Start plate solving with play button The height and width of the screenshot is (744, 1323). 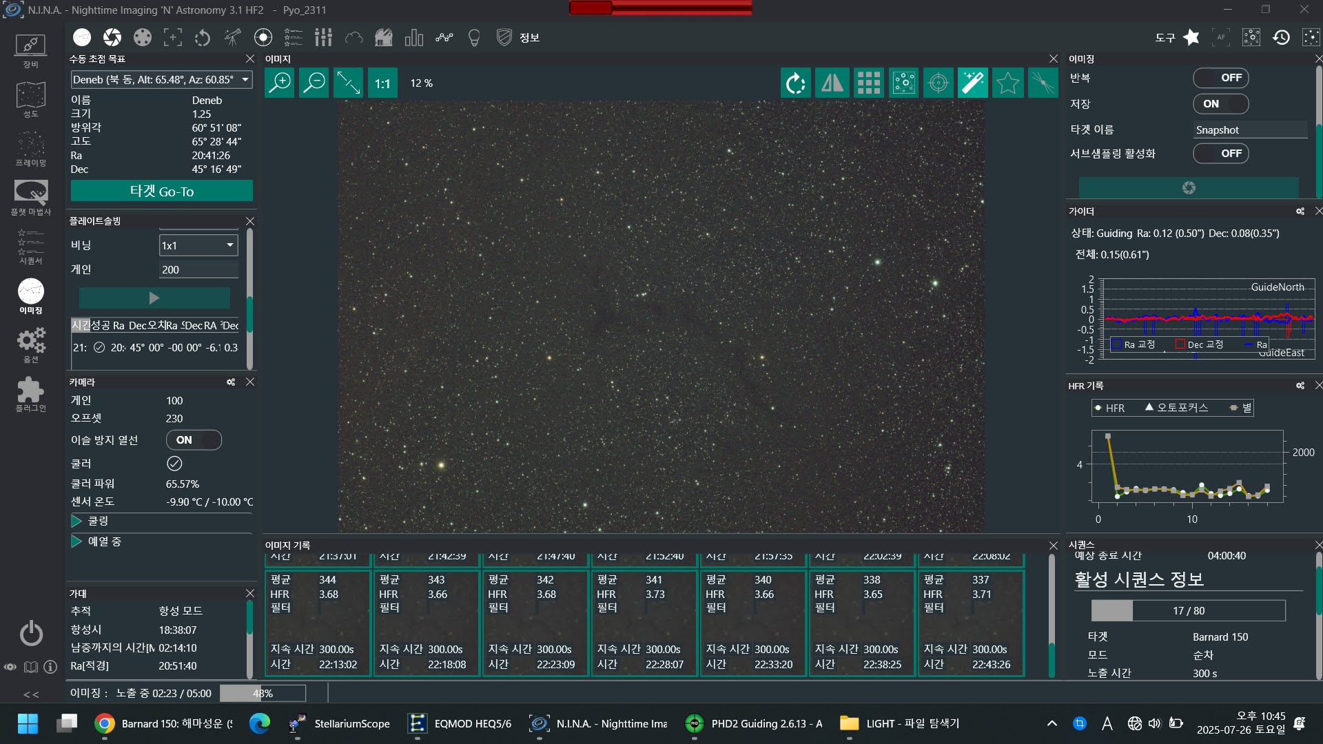tap(154, 298)
